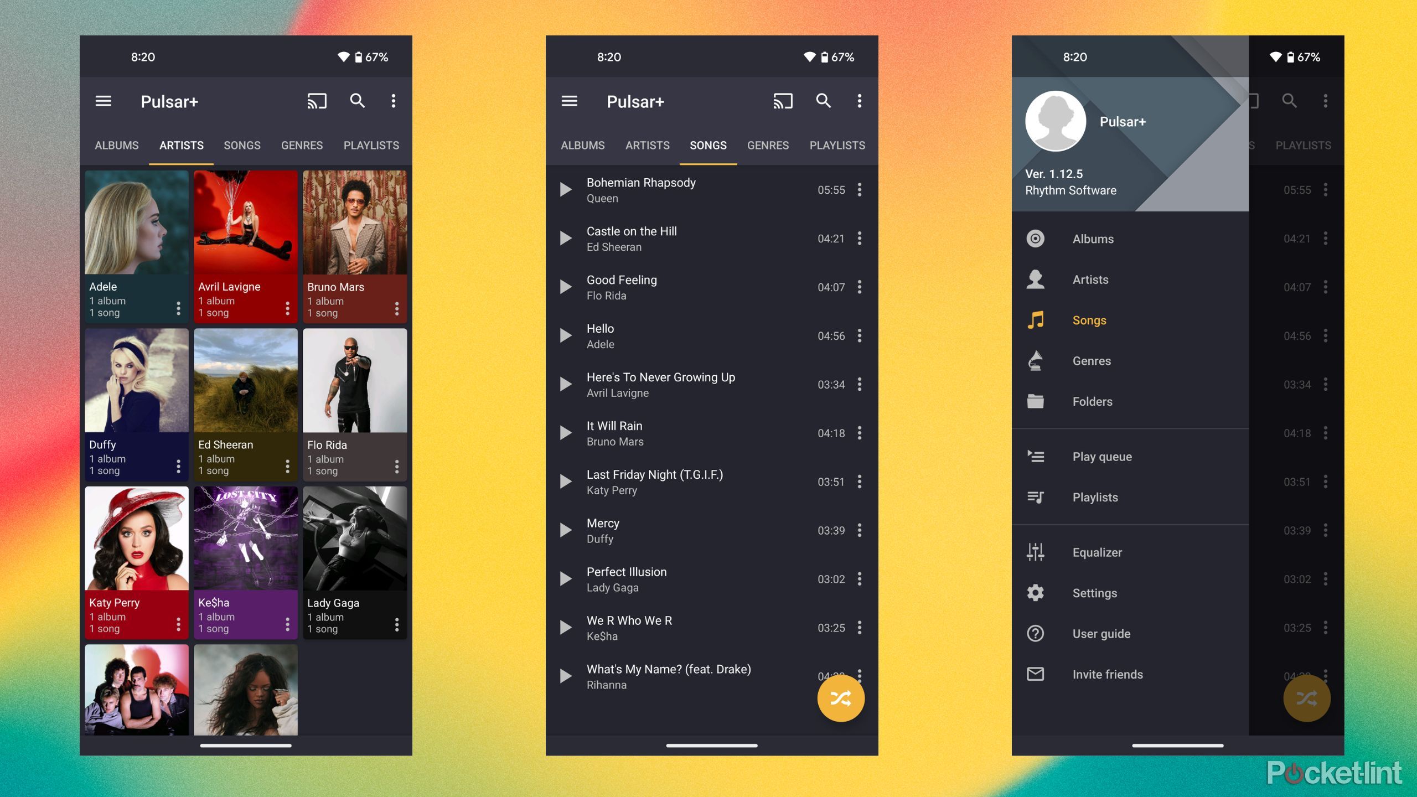This screenshot has width=1417, height=797.
Task: Click User guide in sidebar
Action: coord(1100,633)
